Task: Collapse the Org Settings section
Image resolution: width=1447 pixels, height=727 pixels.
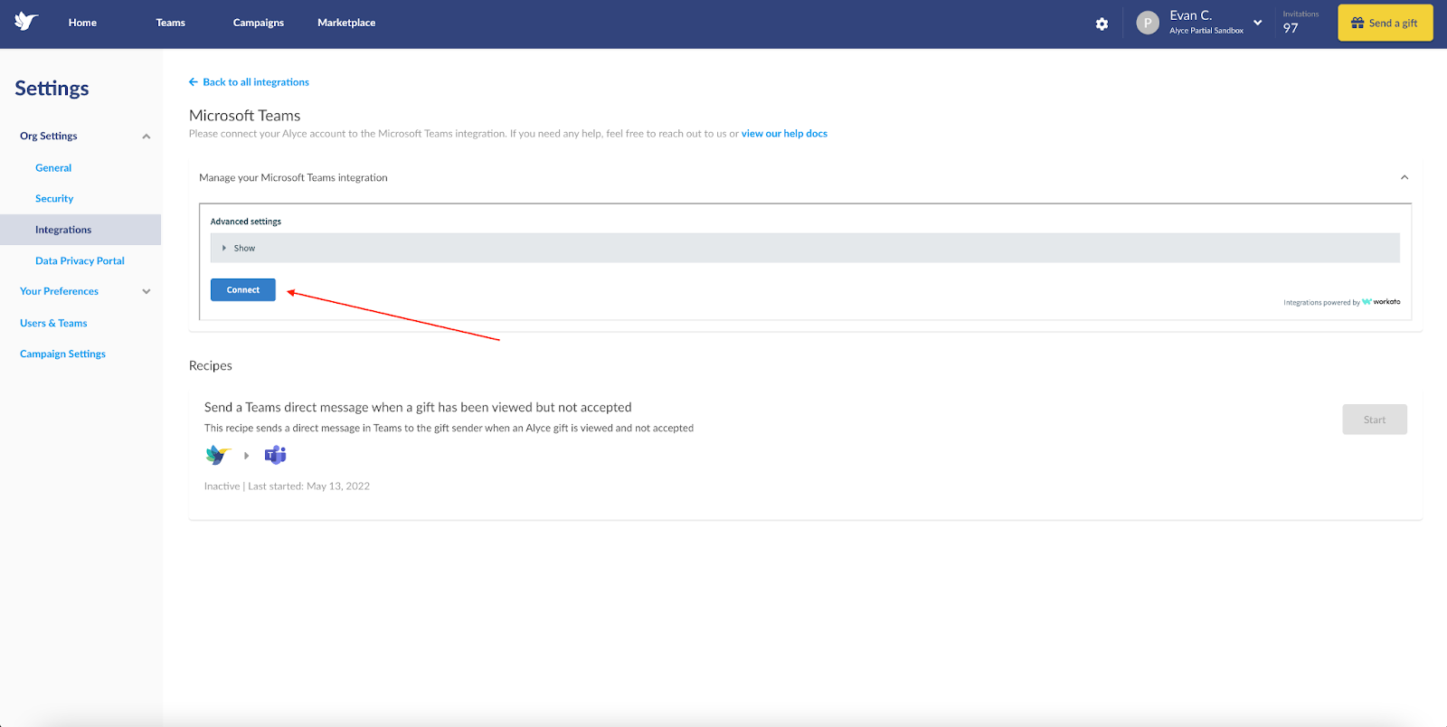Action: pos(146,137)
